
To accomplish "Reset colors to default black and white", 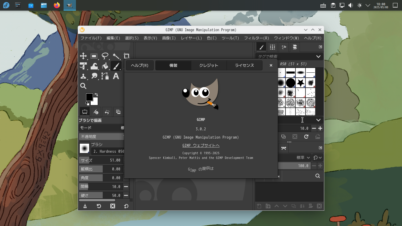I will (x=87, y=103).
